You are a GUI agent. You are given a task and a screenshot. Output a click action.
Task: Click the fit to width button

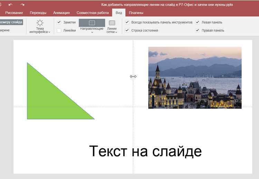click(x=4, y=30)
